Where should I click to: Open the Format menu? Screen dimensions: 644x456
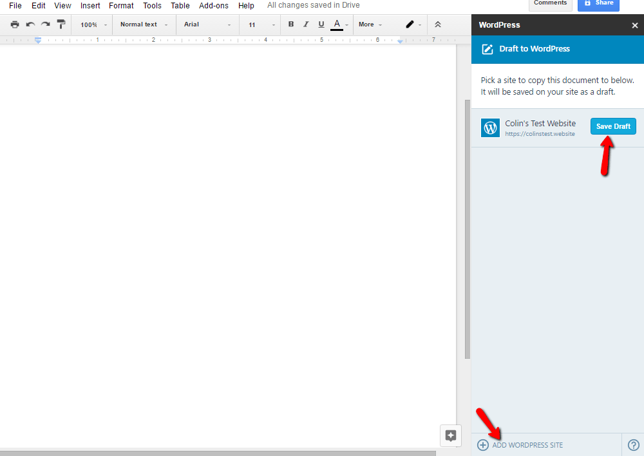(121, 6)
